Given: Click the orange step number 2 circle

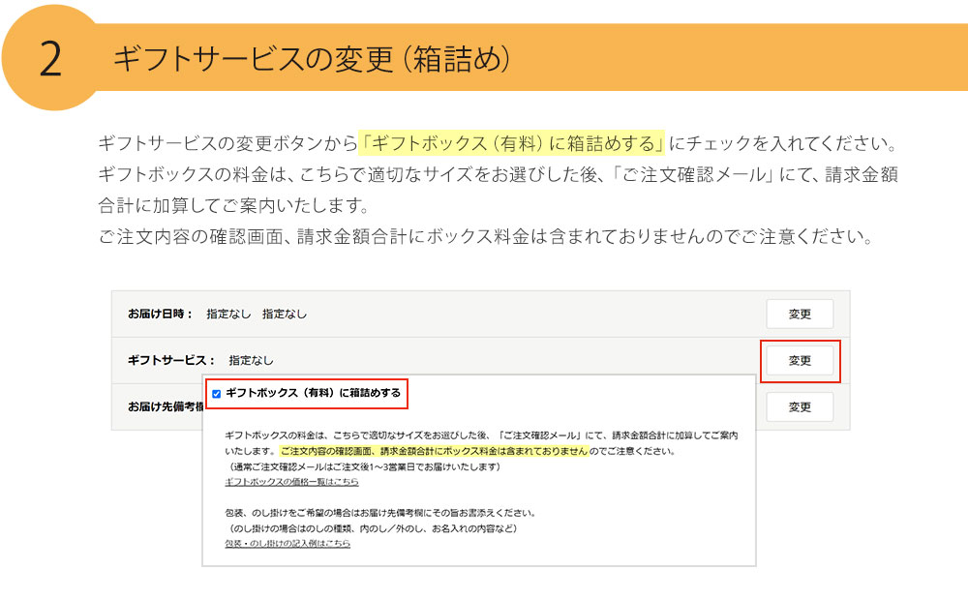Looking at the screenshot, I should coord(50,58).
